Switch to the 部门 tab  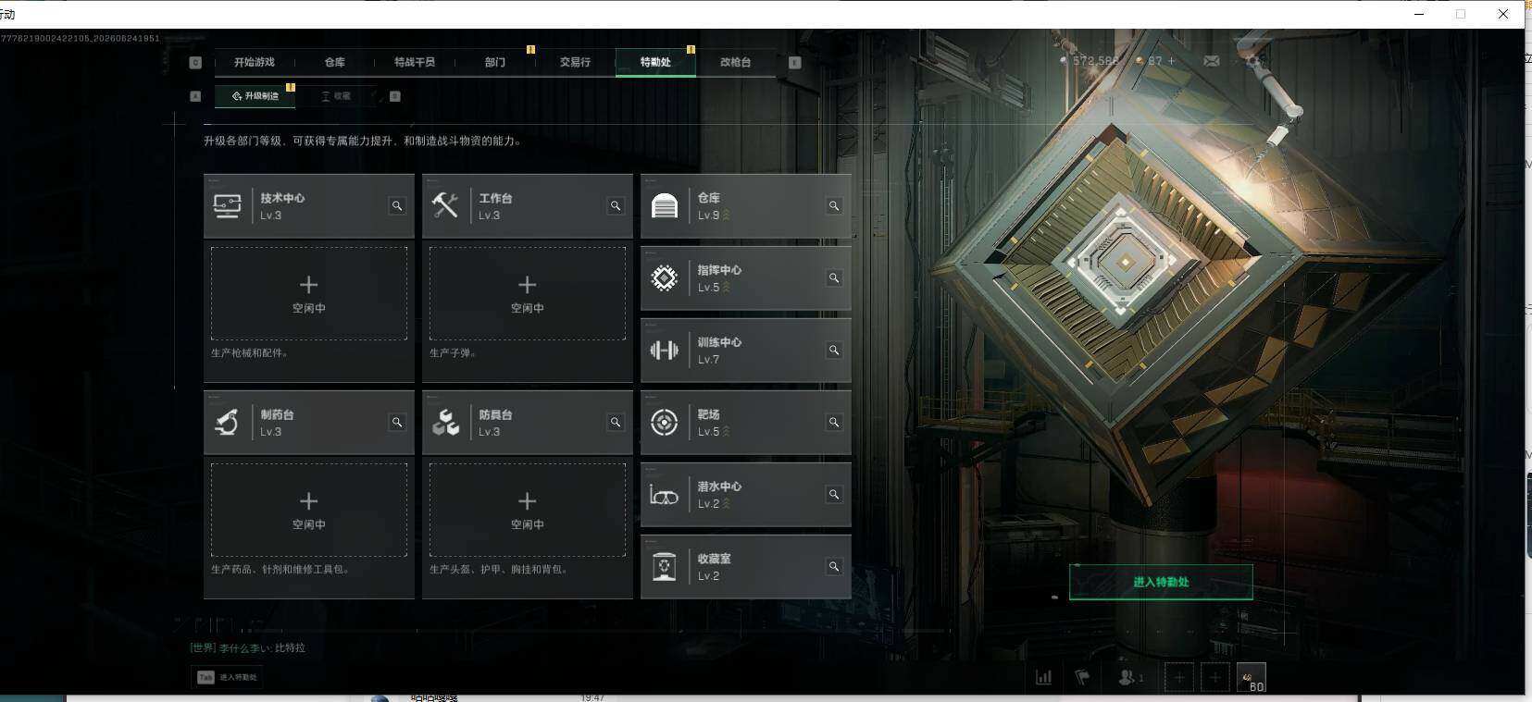[x=495, y=62]
